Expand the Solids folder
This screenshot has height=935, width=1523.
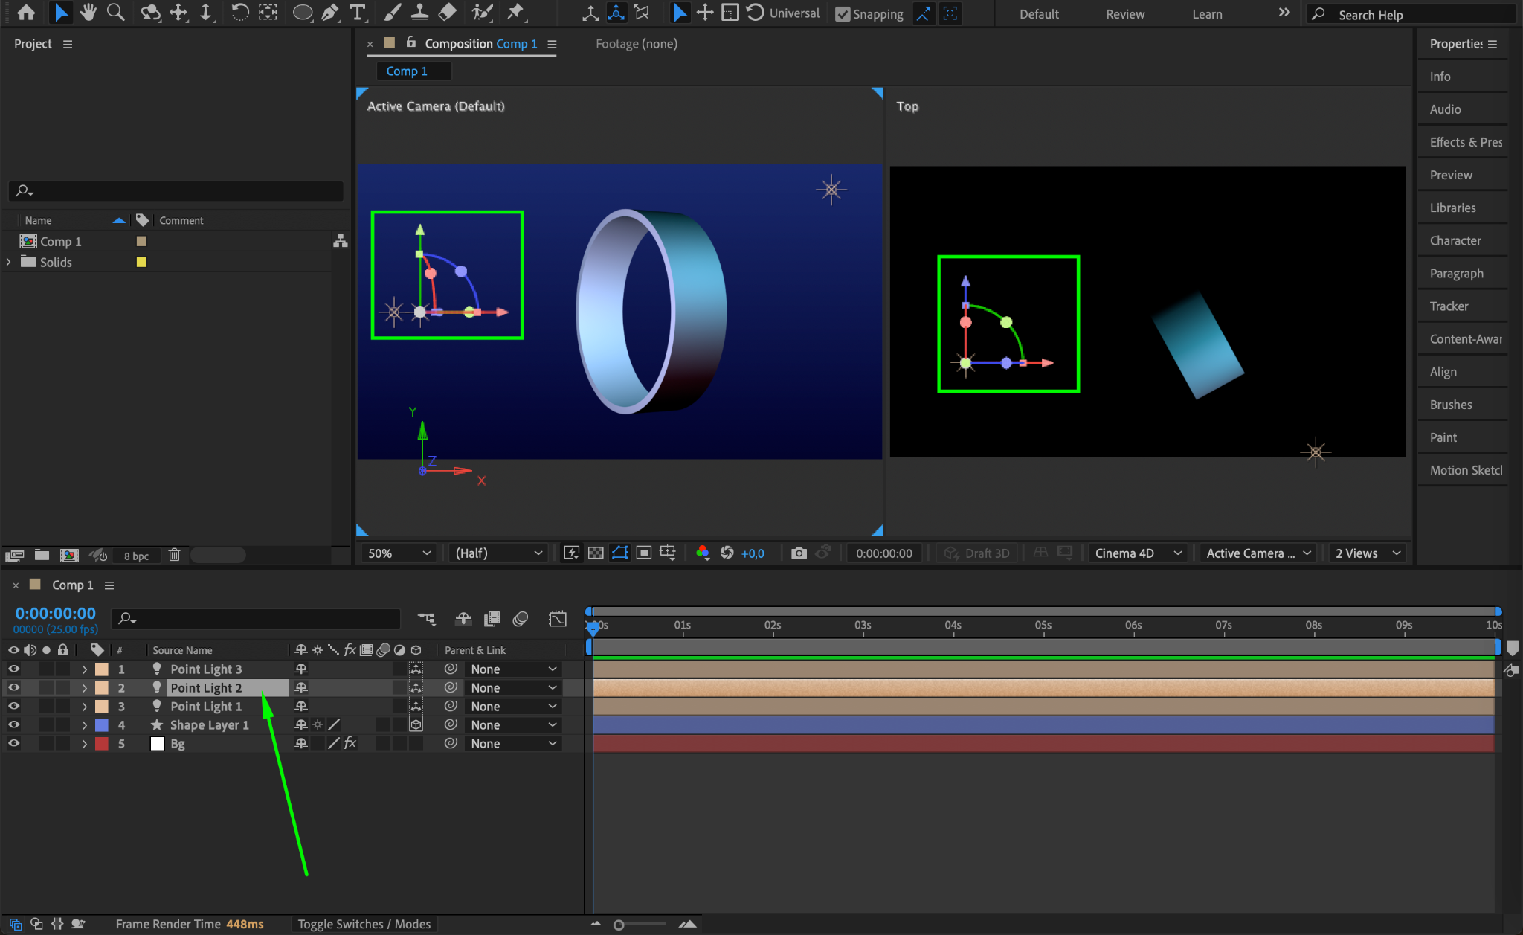(x=9, y=262)
